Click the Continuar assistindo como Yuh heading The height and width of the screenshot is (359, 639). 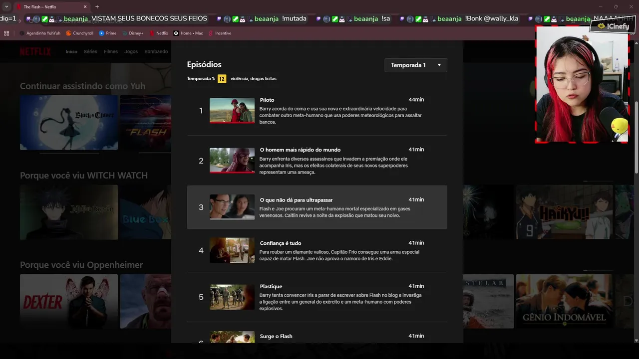82,86
